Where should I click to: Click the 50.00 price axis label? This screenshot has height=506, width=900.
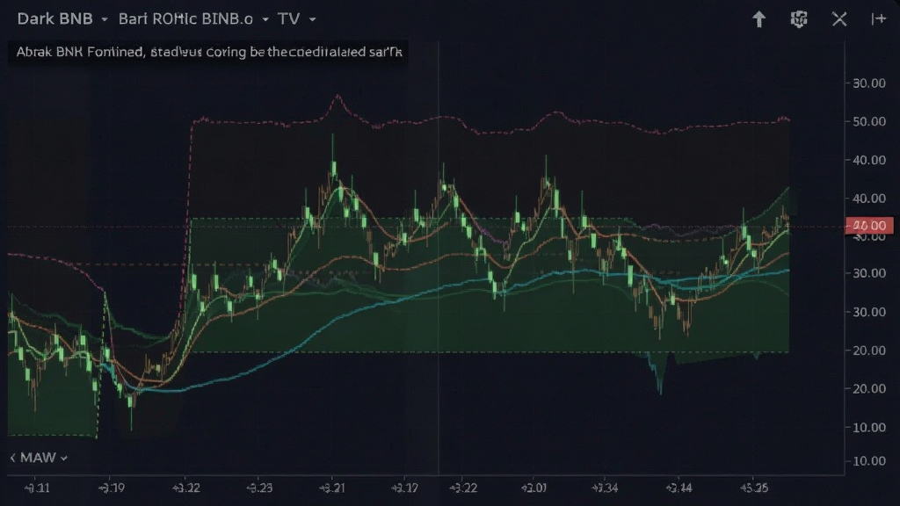coord(869,121)
